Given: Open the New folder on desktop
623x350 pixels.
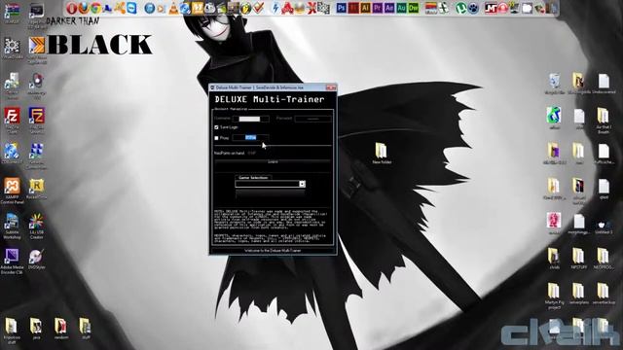Looking at the screenshot, I should 382,154.
